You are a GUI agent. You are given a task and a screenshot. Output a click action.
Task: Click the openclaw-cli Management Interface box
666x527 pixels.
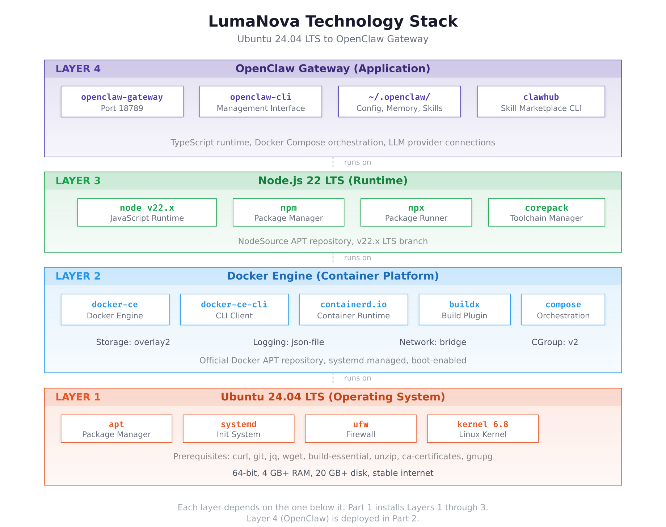[x=261, y=101]
